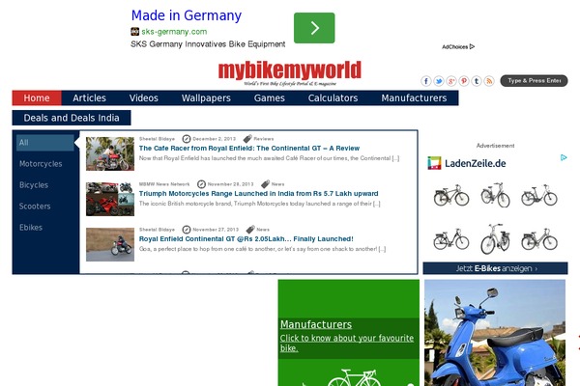Open the Continental GT Cafe Racer review article
580x386 pixels.
click(249, 148)
